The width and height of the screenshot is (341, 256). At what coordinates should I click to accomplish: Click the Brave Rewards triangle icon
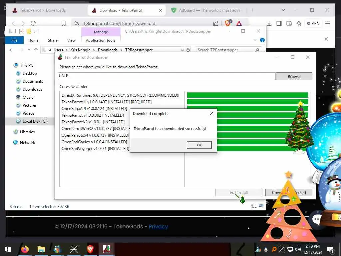point(239,23)
